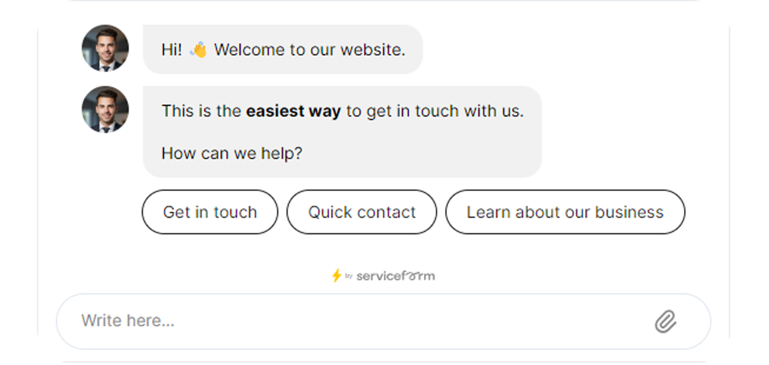Image resolution: width=769 pixels, height=365 pixels.
Task: Select the Get in touch quick reply
Action: pos(210,212)
